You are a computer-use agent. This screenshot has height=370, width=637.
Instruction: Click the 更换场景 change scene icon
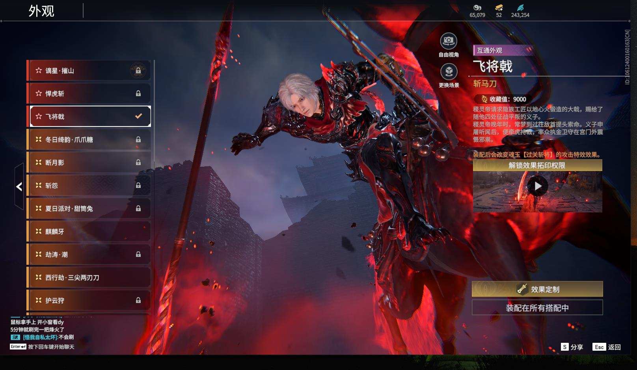pos(449,71)
